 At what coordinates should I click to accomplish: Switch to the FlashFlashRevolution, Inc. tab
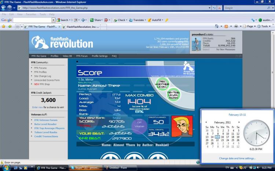81,27
